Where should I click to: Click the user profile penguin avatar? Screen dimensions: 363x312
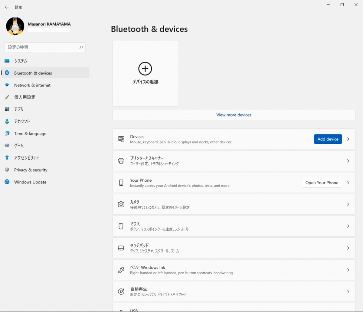[x=15, y=26]
